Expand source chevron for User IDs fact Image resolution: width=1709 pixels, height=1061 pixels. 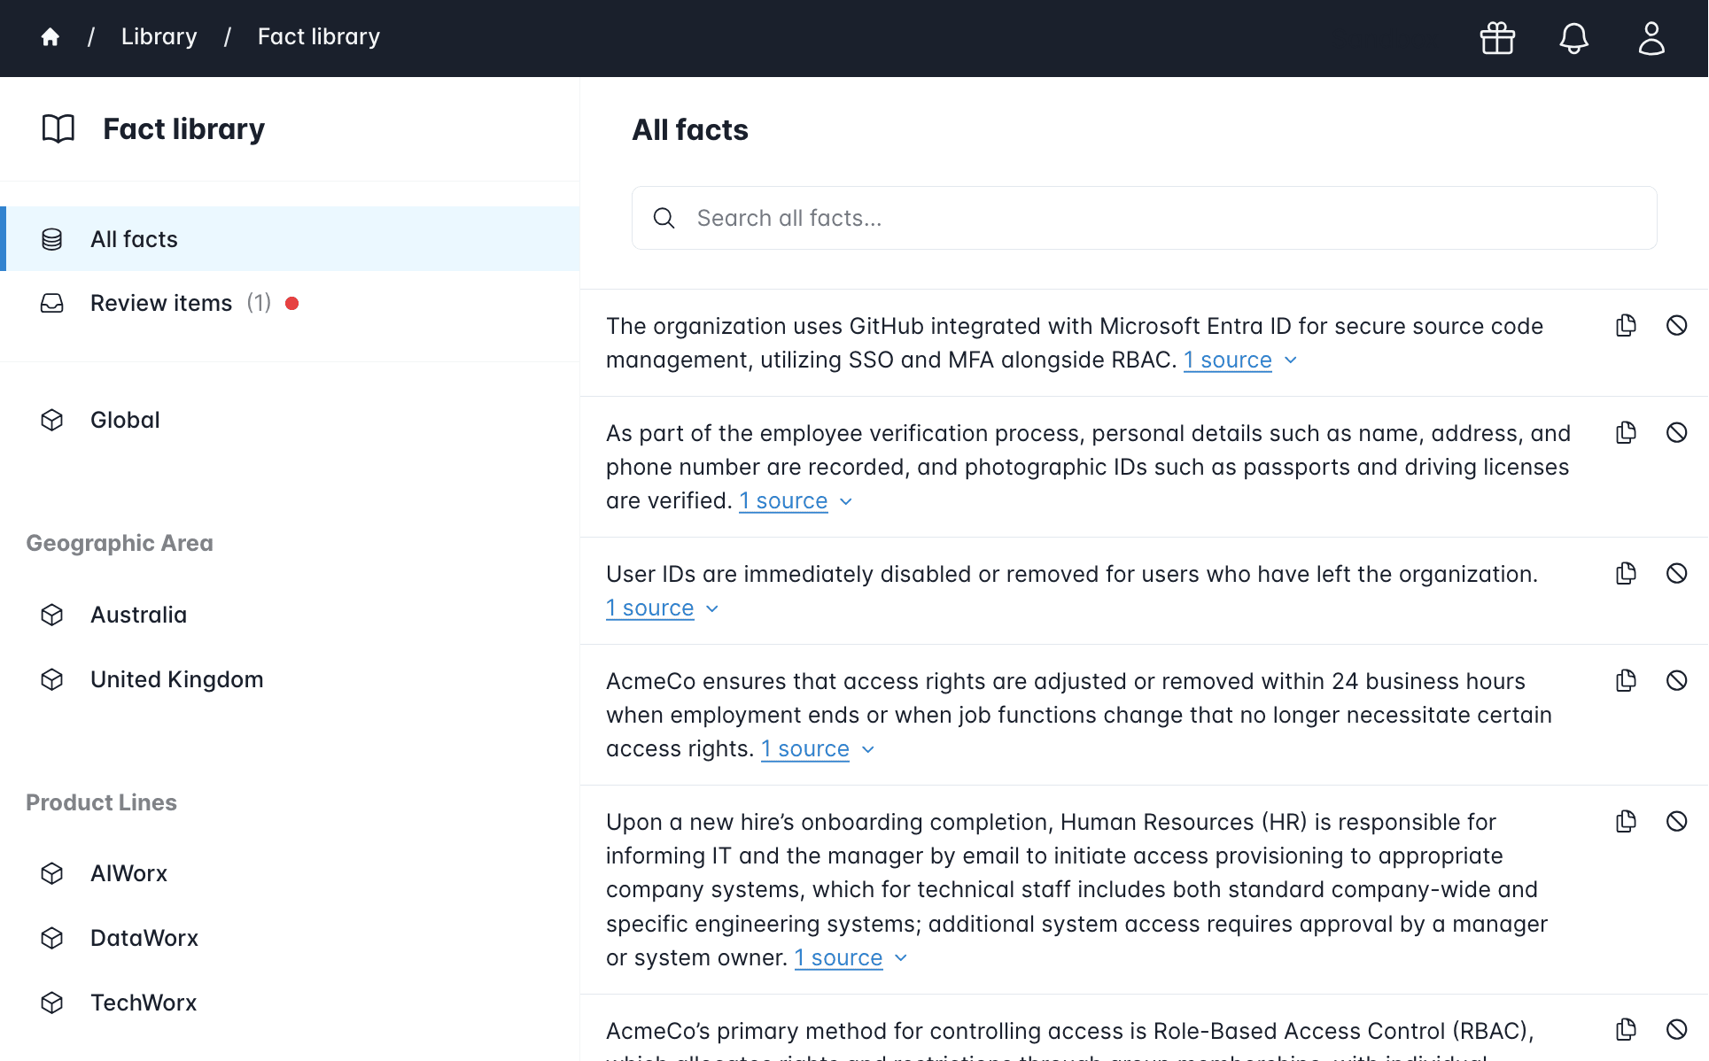(712, 609)
